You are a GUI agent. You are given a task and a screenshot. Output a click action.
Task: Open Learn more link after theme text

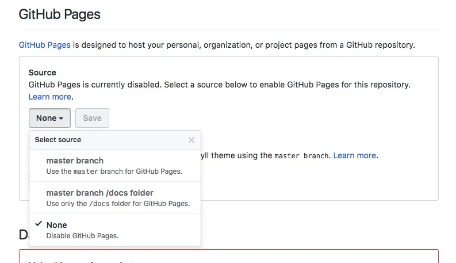[354, 155]
